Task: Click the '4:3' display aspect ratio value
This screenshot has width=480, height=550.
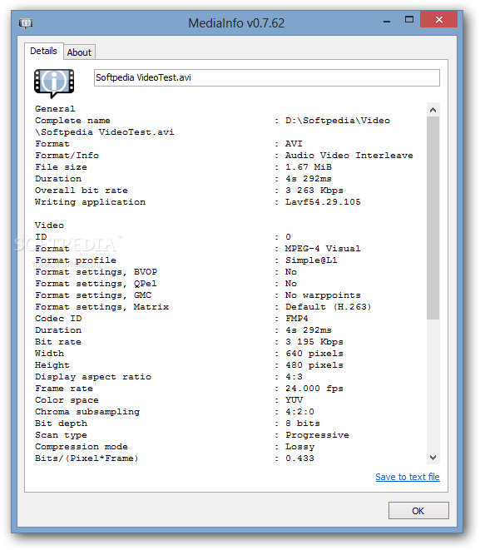Action: click(294, 377)
